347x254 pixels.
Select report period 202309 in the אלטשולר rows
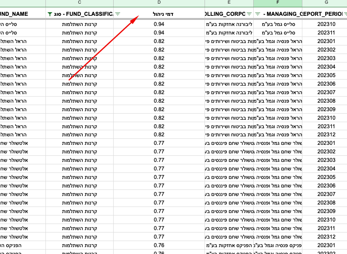pos(325,211)
